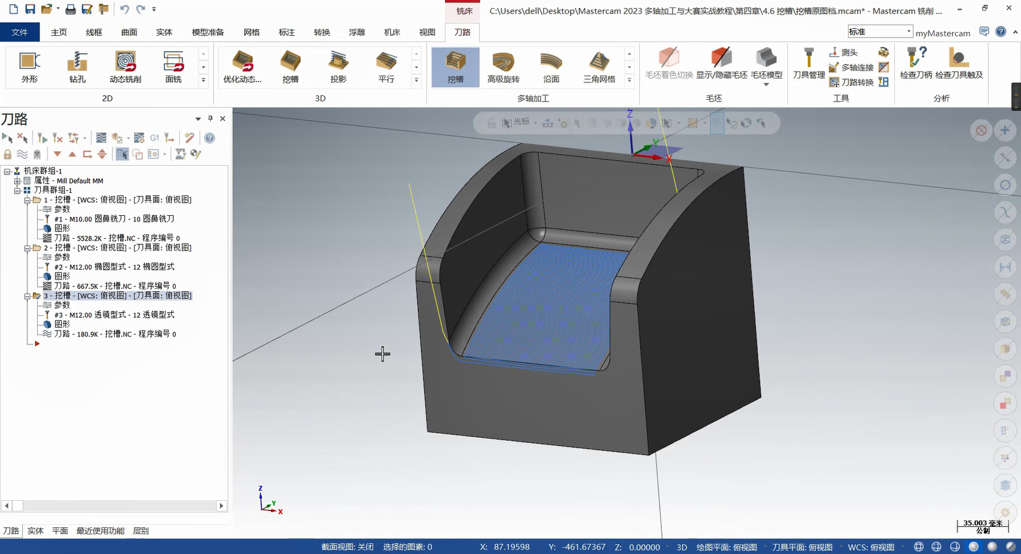This screenshot has width=1021, height=554.
Task: Switch to the 实体 panel tab at bottom
Action: click(x=35, y=531)
